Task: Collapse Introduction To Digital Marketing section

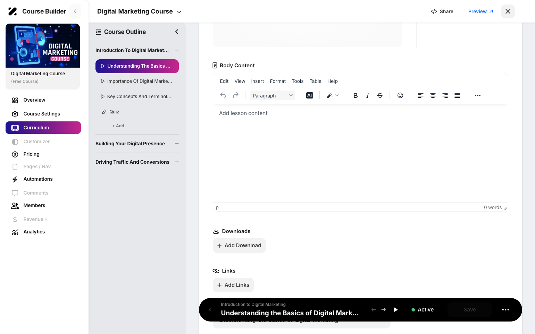Action: click(x=177, y=50)
